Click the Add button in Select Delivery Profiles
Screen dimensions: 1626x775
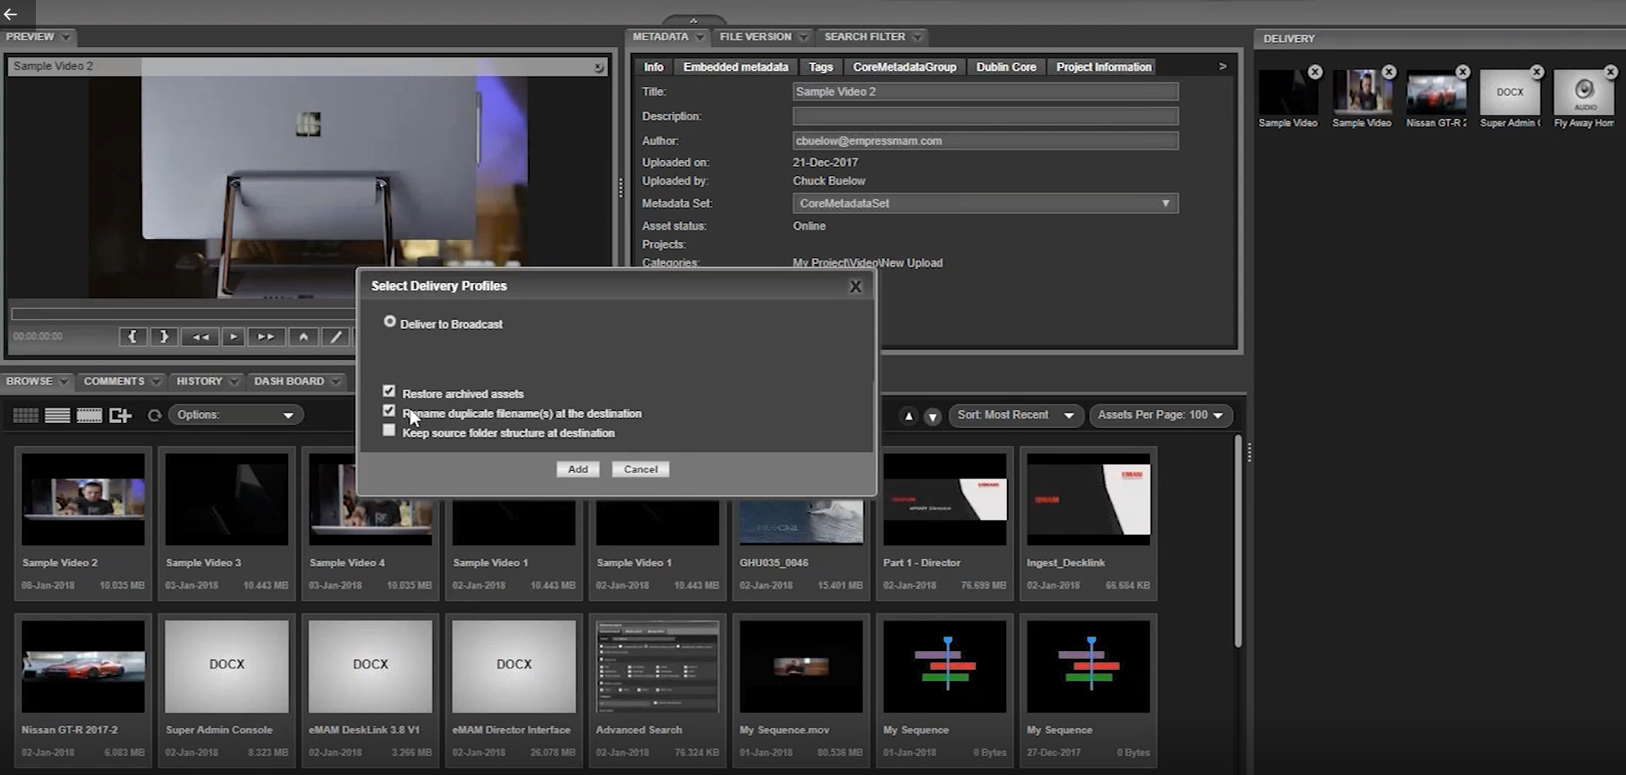pos(578,469)
